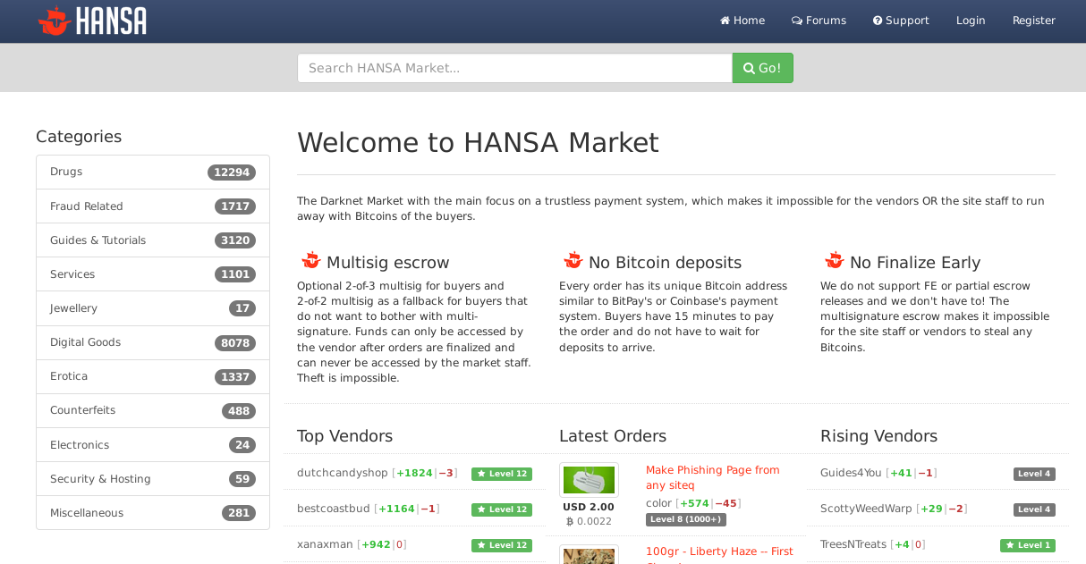The image size is (1086, 564).
Task: Open the Jewellery category
Action: (74, 308)
